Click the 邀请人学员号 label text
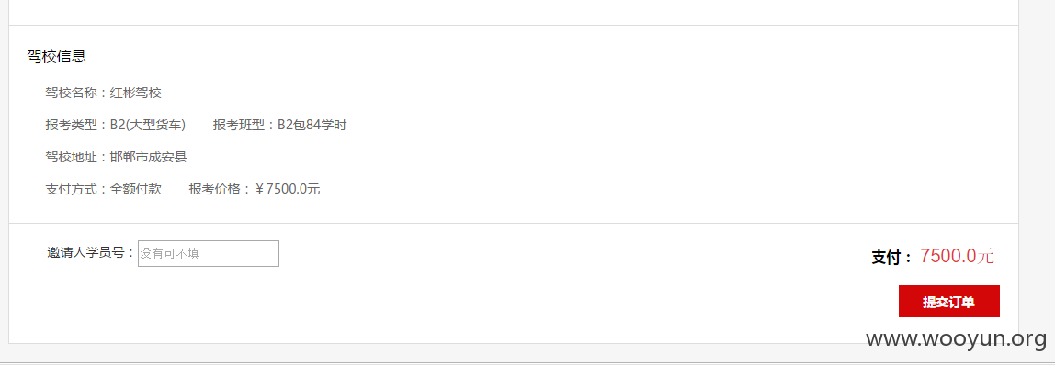The width and height of the screenshot is (1055, 365). tap(85, 253)
